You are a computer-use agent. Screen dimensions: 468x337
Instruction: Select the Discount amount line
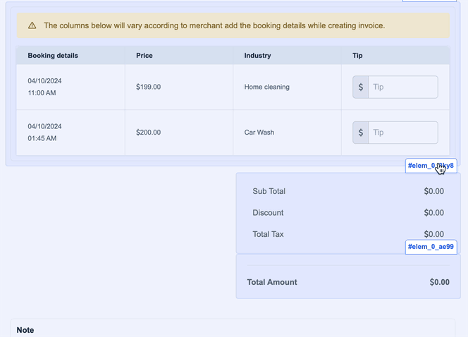(x=347, y=213)
